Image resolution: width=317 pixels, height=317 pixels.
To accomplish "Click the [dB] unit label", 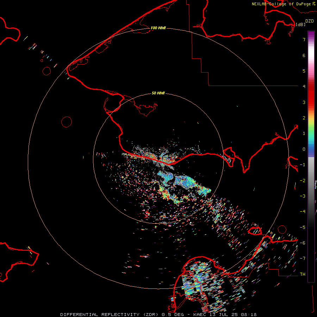I will coord(301,24).
